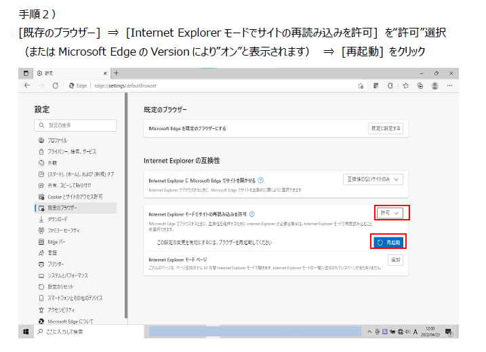This screenshot has width=486, height=352.
Task: Click the 既定に設定する button
Action: [x=385, y=128]
